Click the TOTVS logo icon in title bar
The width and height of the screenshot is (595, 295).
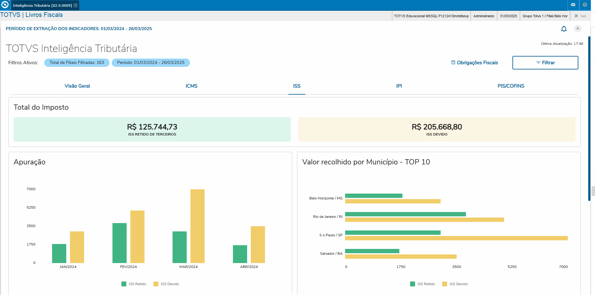click(x=5, y=5)
